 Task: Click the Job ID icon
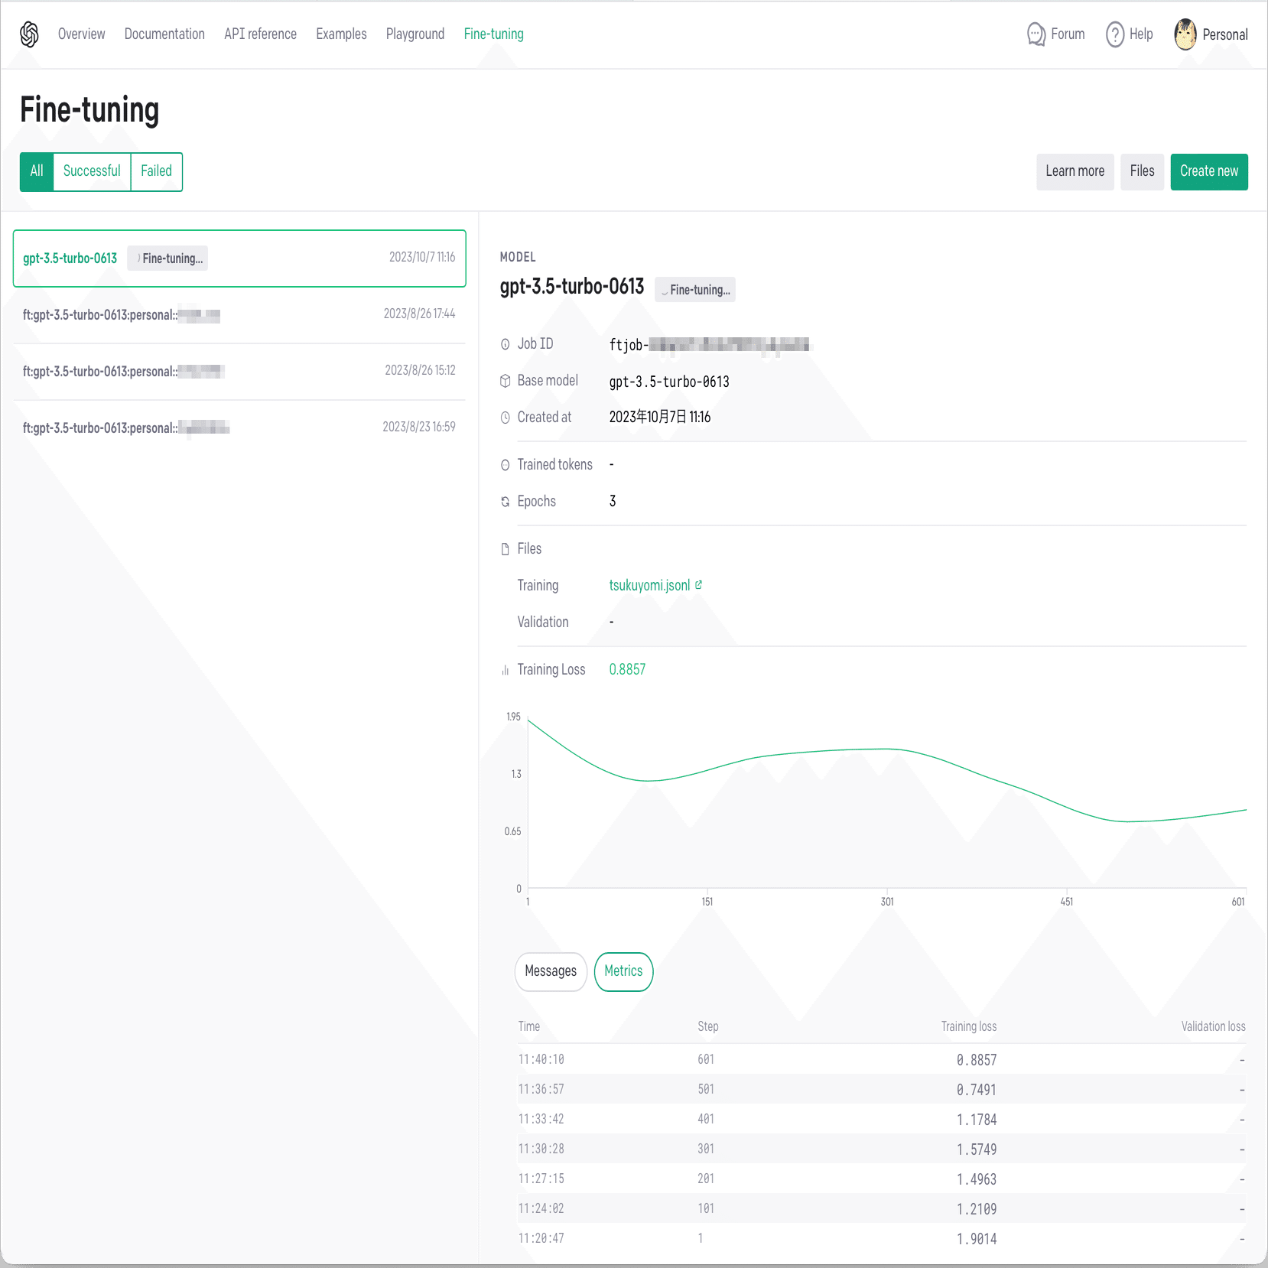pyautogui.click(x=505, y=345)
